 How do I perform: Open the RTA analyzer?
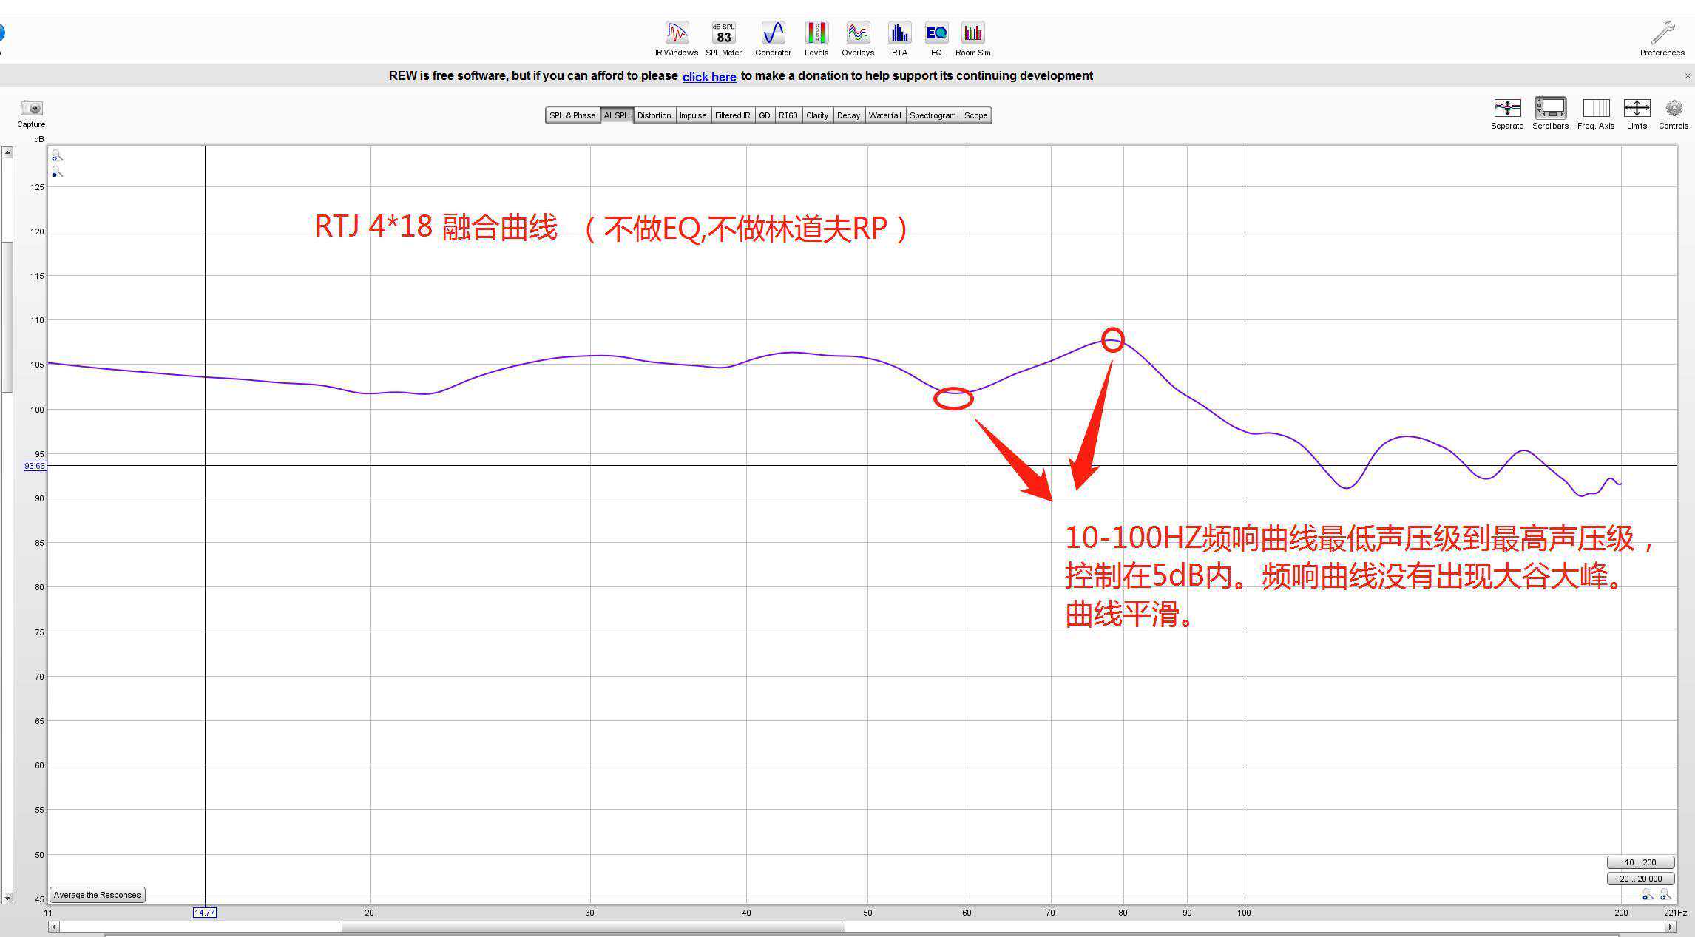tap(899, 34)
